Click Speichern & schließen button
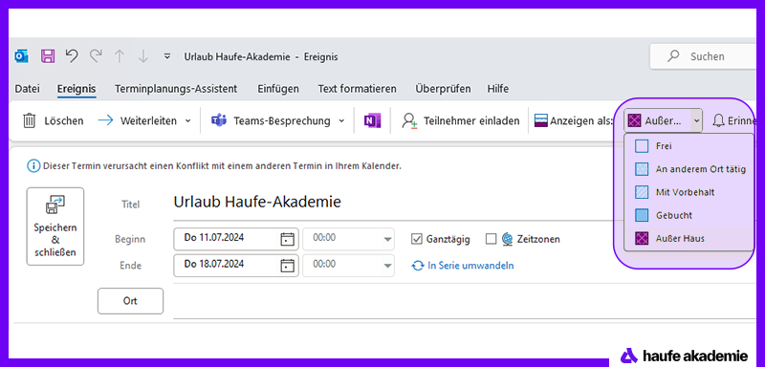The height and width of the screenshot is (367, 765). pyautogui.click(x=55, y=227)
